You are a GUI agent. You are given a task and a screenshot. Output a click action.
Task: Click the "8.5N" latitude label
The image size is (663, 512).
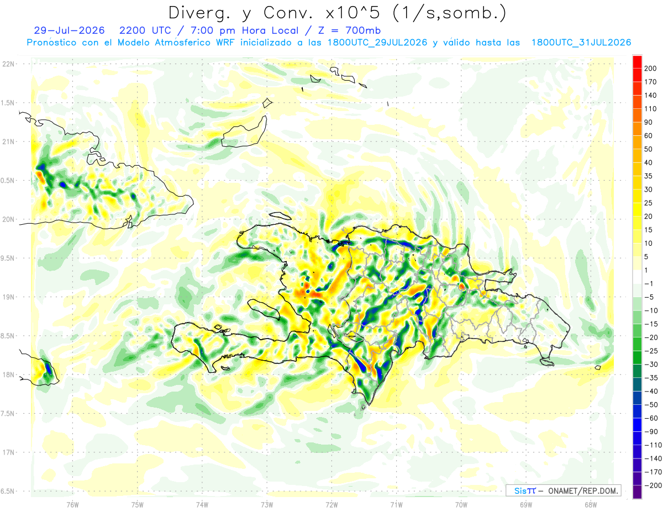click(x=8, y=336)
